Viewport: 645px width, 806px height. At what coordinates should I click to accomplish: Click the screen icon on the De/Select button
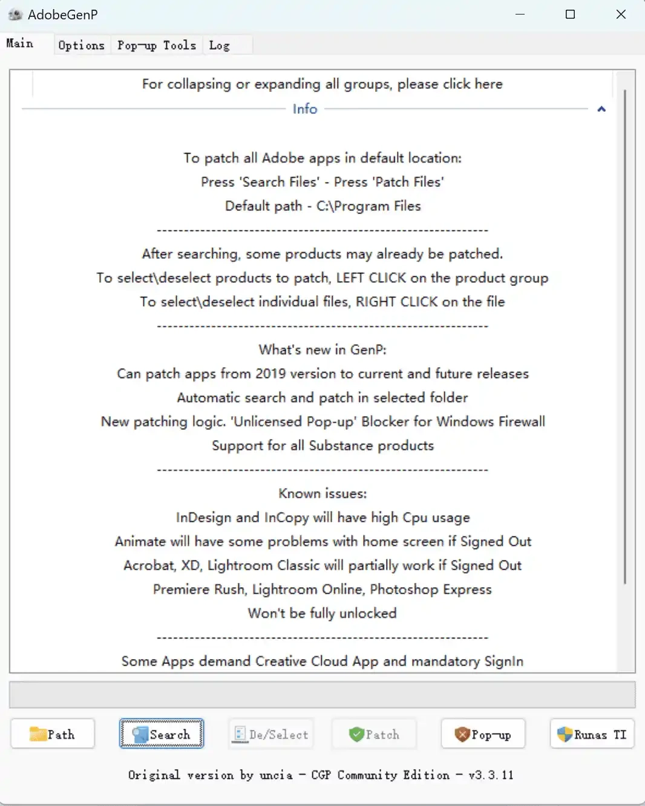click(x=239, y=733)
